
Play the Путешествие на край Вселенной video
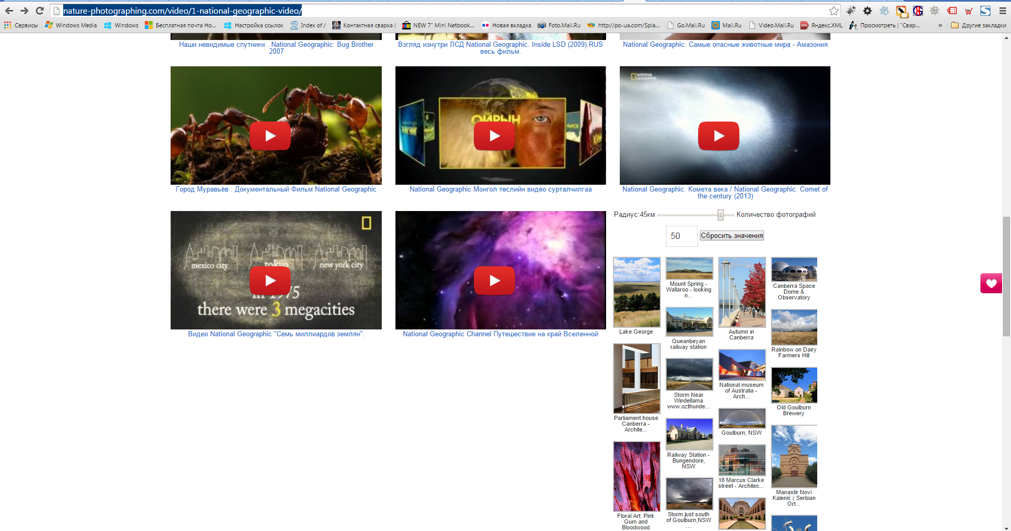pos(494,280)
